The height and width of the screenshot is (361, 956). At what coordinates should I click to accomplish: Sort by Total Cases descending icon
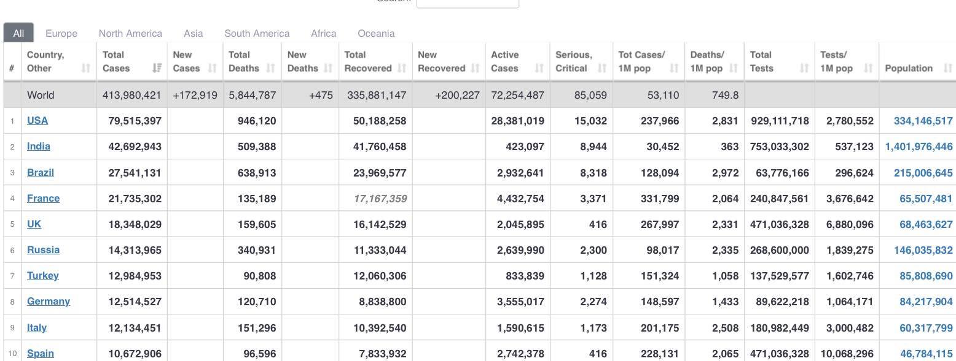click(x=157, y=68)
